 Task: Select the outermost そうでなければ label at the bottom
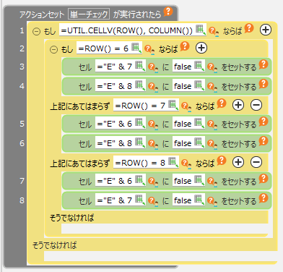tap(55, 245)
